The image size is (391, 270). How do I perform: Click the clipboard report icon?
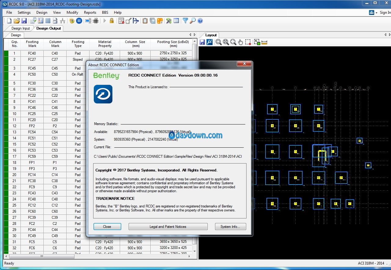point(145,21)
